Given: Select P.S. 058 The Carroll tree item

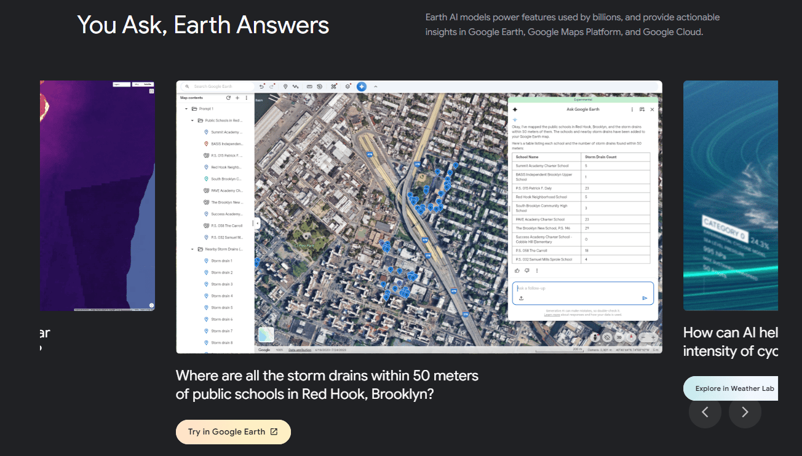Looking at the screenshot, I should click(224, 226).
